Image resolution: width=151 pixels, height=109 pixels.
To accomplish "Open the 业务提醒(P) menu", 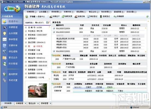I will tap(44, 12).
